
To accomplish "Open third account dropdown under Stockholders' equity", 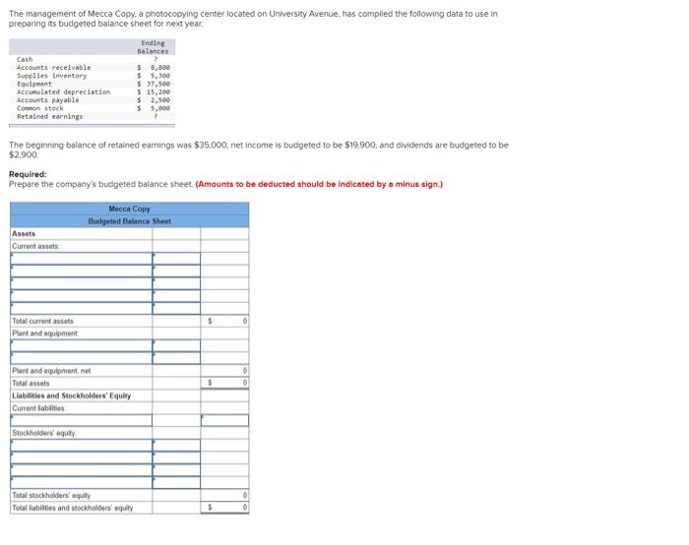I will click(82, 470).
